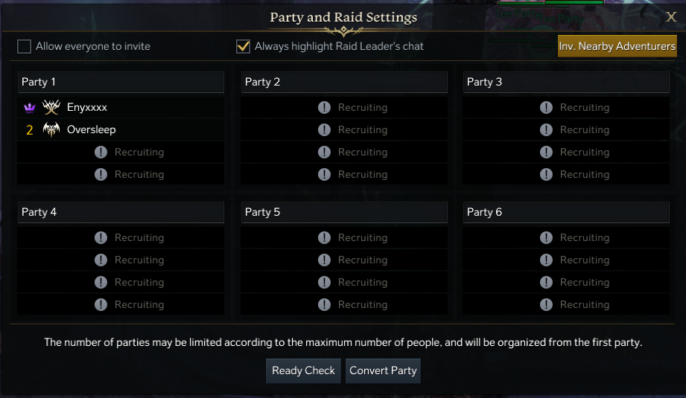Click Enyxxxx's class emblem icon
This screenshot has width=686, height=398.
click(x=51, y=107)
